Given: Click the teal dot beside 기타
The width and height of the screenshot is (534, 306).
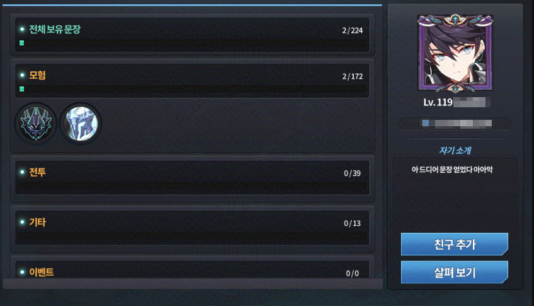Looking at the screenshot, I should pos(22,222).
